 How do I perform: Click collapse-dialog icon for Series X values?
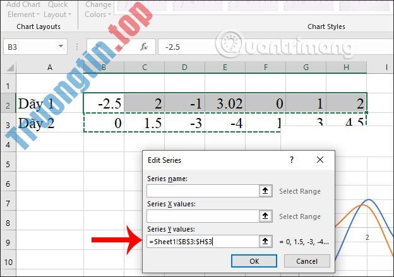pos(265,216)
